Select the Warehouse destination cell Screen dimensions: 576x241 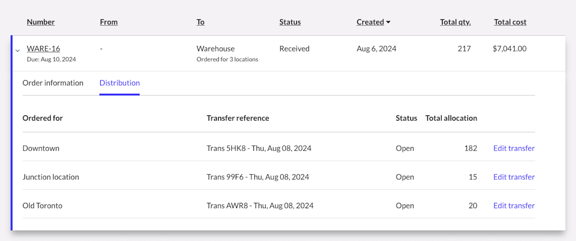(x=215, y=48)
